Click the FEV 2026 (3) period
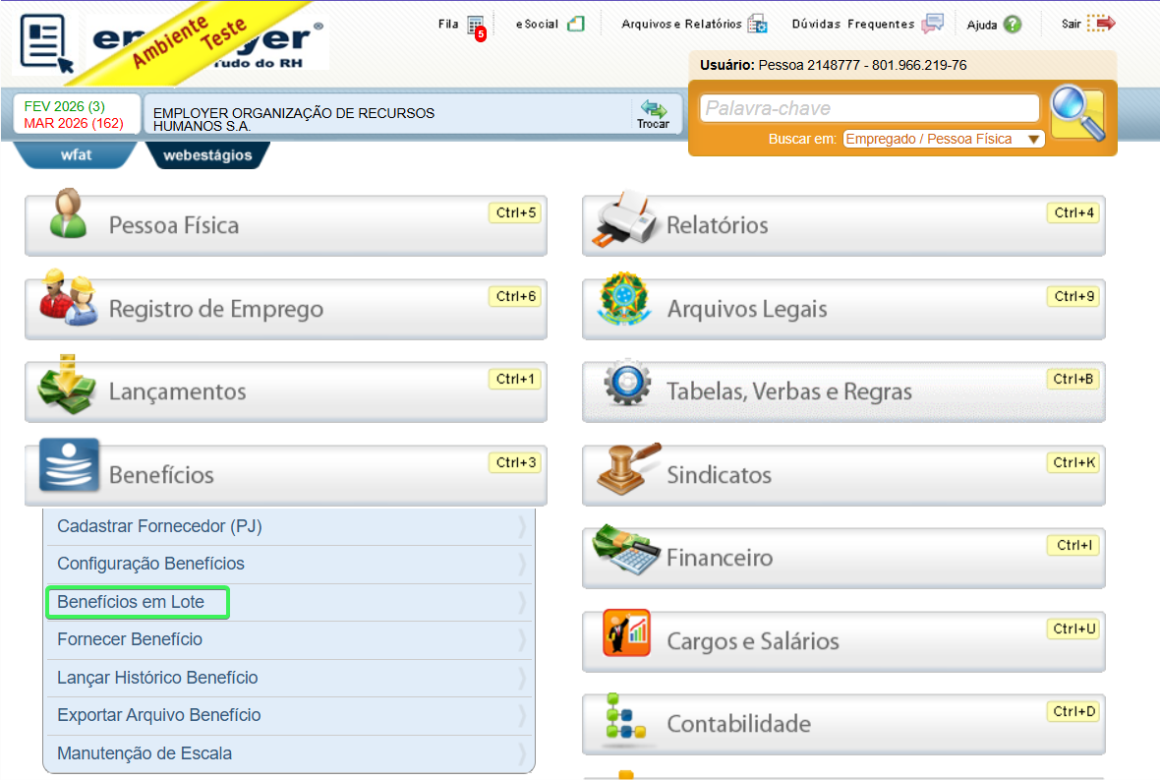 click(x=64, y=106)
